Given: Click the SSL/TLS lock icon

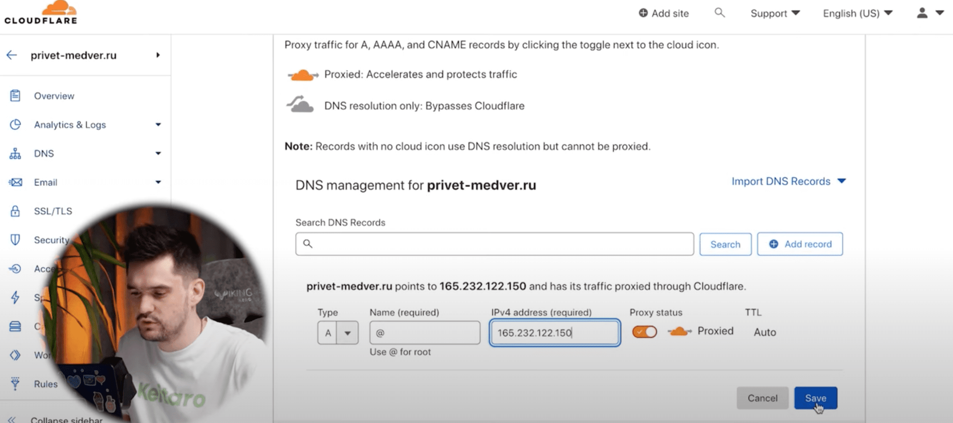Looking at the screenshot, I should (15, 211).
